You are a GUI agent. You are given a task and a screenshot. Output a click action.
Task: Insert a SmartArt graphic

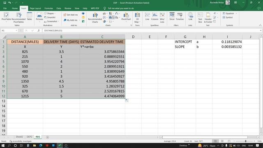click(x=50, y=17)
